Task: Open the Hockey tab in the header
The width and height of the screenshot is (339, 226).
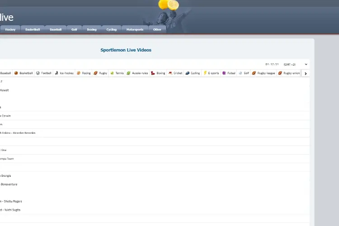Action: click(x=10, y=30)
